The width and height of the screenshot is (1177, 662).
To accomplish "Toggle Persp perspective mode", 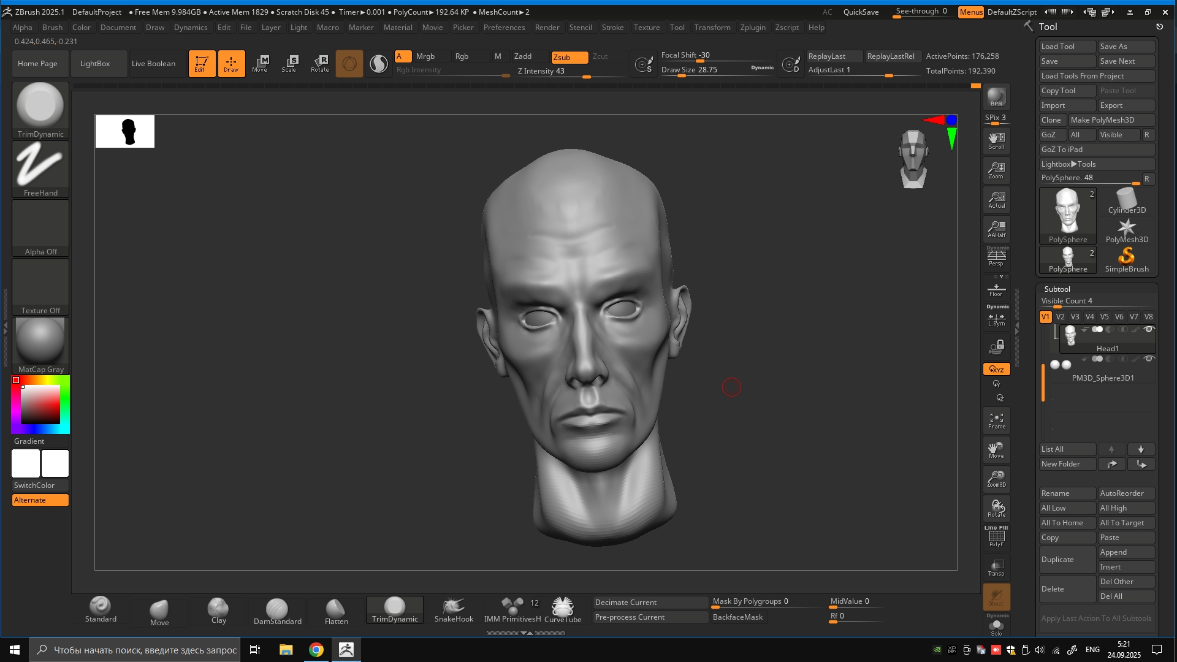I will [x=996, y=257].
